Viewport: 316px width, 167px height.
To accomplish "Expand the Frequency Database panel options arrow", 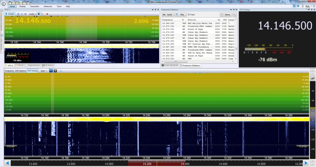I will (x=231, y=10).
